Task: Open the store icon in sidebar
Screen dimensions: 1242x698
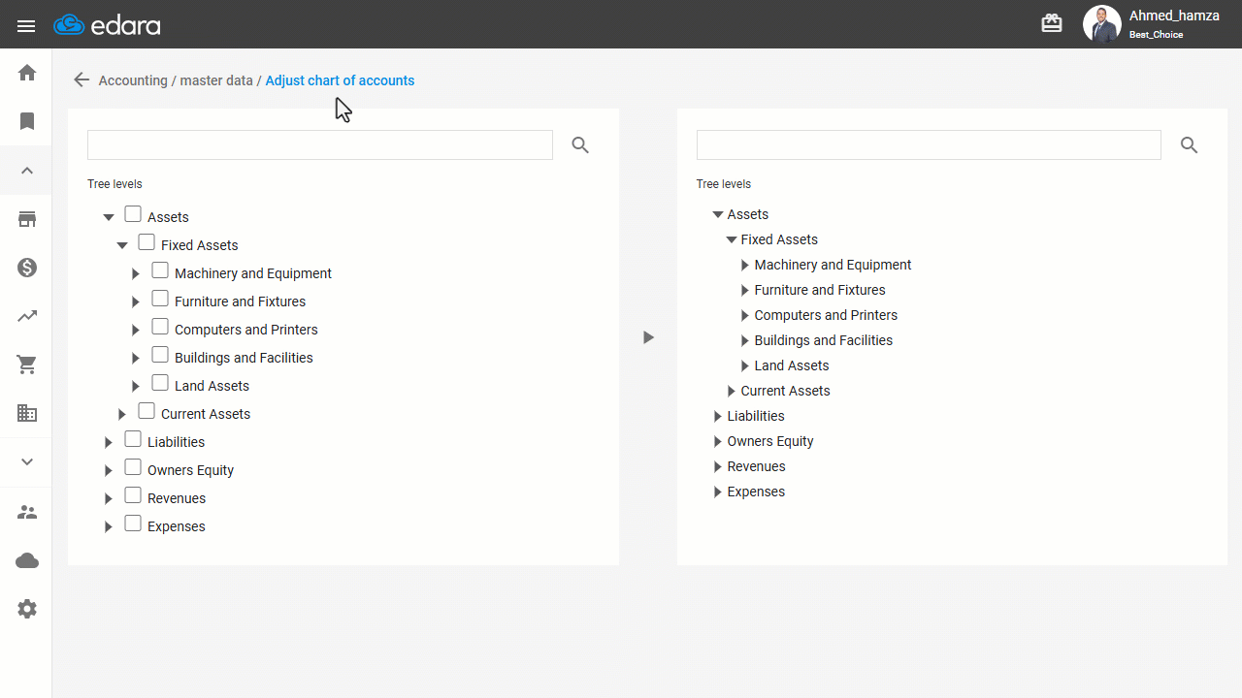Action: pyautogui.click(x=27, y=219)
